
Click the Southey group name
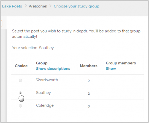44,93
